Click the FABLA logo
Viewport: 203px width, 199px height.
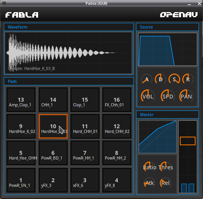[x=22, y=15]
